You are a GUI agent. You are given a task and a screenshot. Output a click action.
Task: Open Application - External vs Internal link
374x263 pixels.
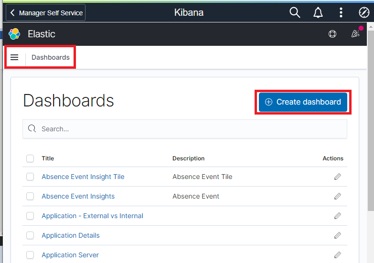(92, 216)
